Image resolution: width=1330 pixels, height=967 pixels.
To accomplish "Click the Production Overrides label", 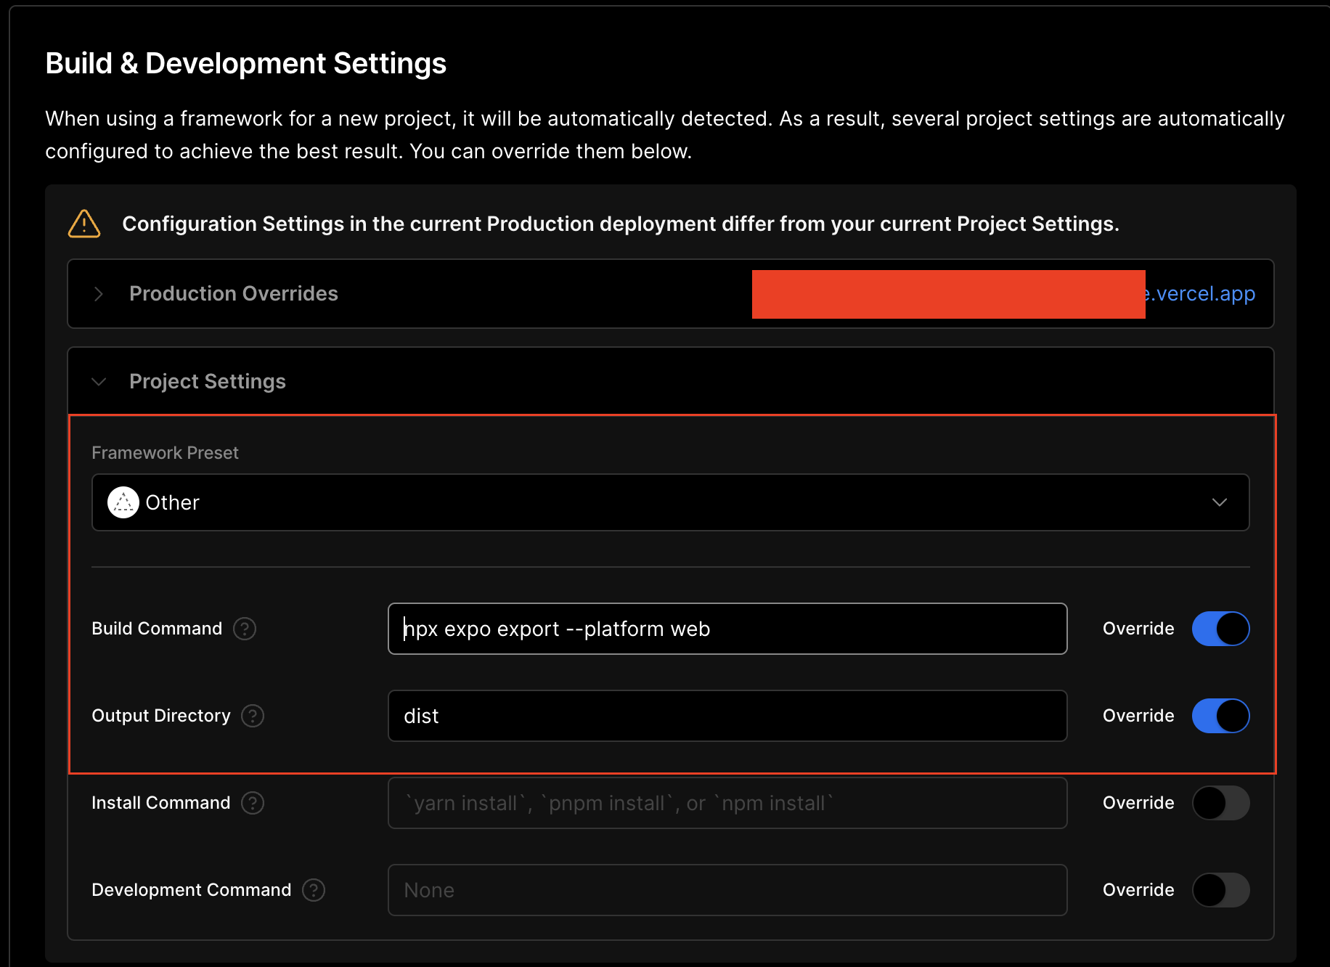I will pos(233,294).
